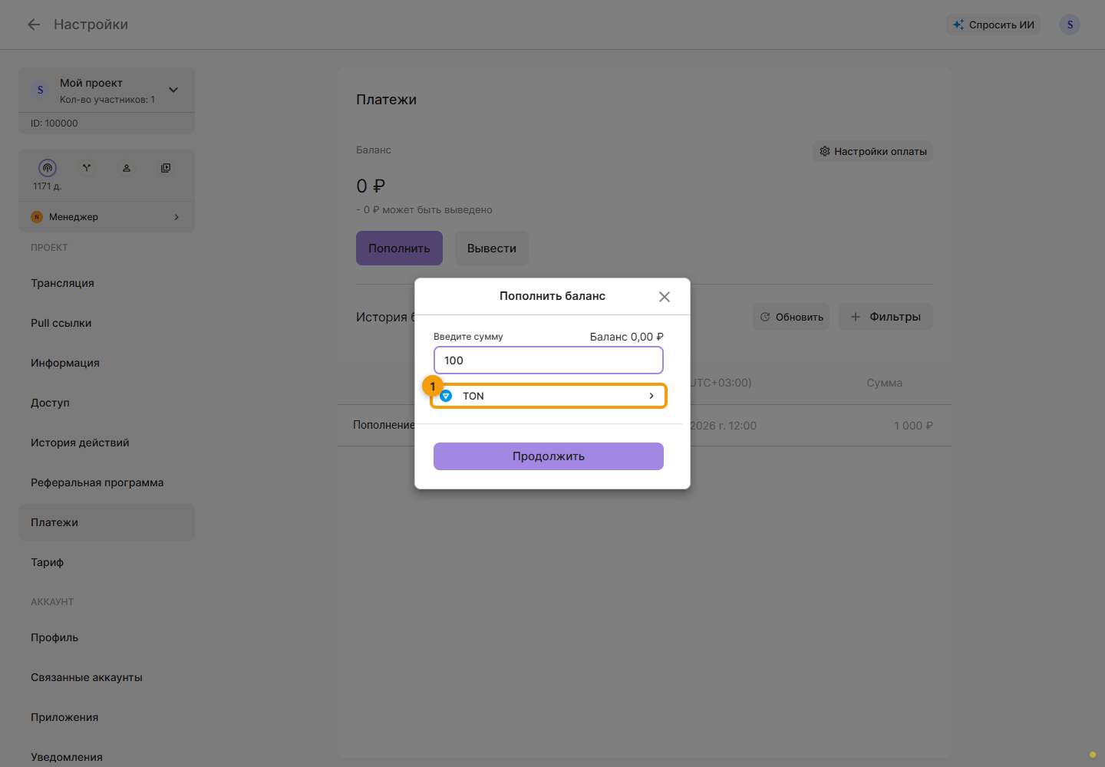
Task: Click the TON coin icon
Action: [446, 396]
